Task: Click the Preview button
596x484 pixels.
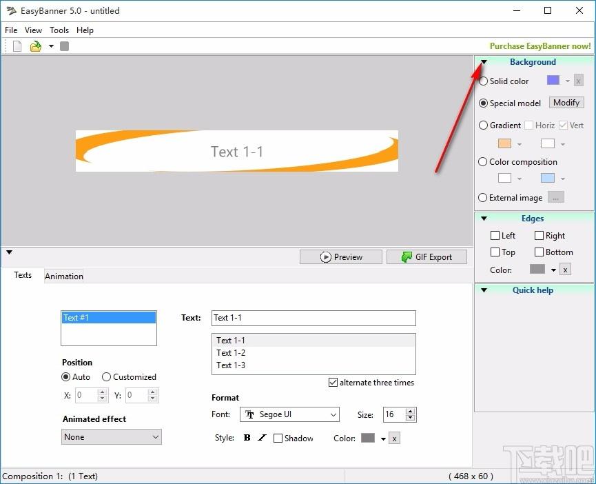Action: click(341, 257)
